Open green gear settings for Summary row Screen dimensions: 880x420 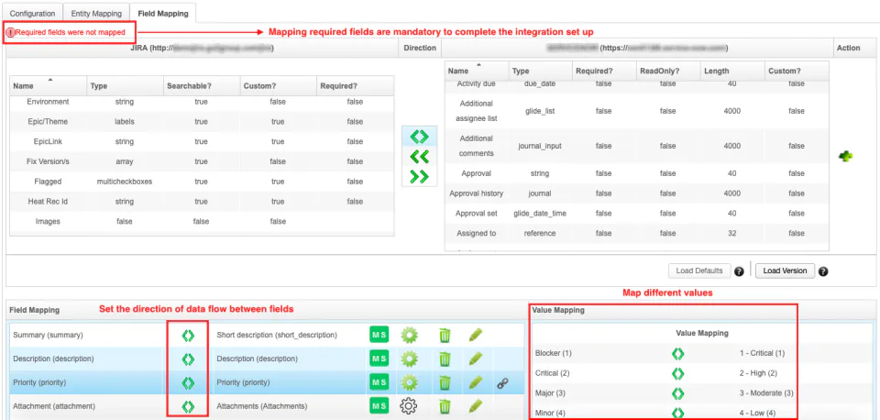point(409,336)
